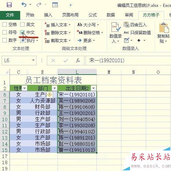Select cell 刘一(19940504)
The width and height of the screenshot is (171, 171).
tap(77, 119)
